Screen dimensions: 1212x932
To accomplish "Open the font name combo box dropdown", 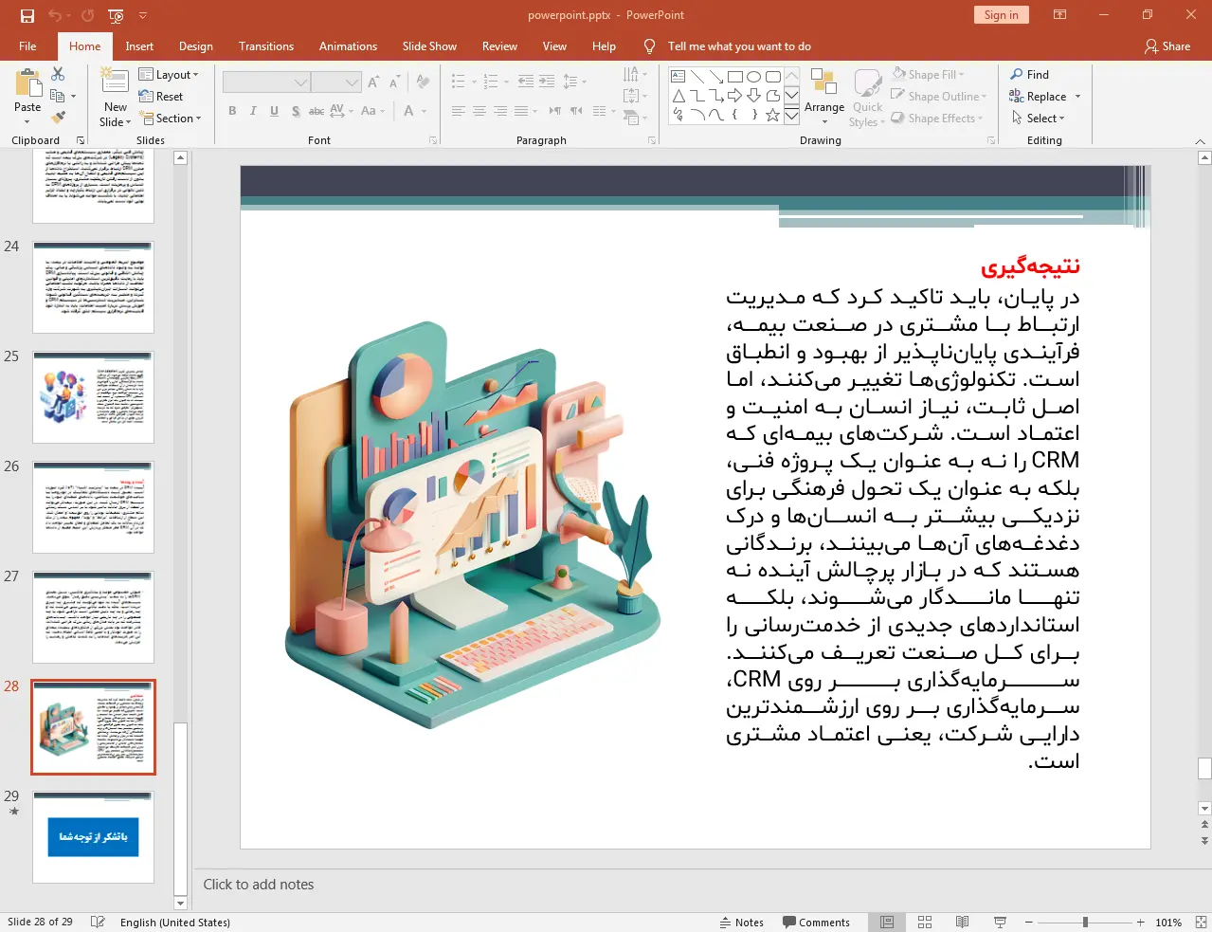I will [300, 82].
